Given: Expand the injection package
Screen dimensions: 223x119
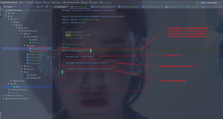Looking at the screenshot, I should (22, 69).
